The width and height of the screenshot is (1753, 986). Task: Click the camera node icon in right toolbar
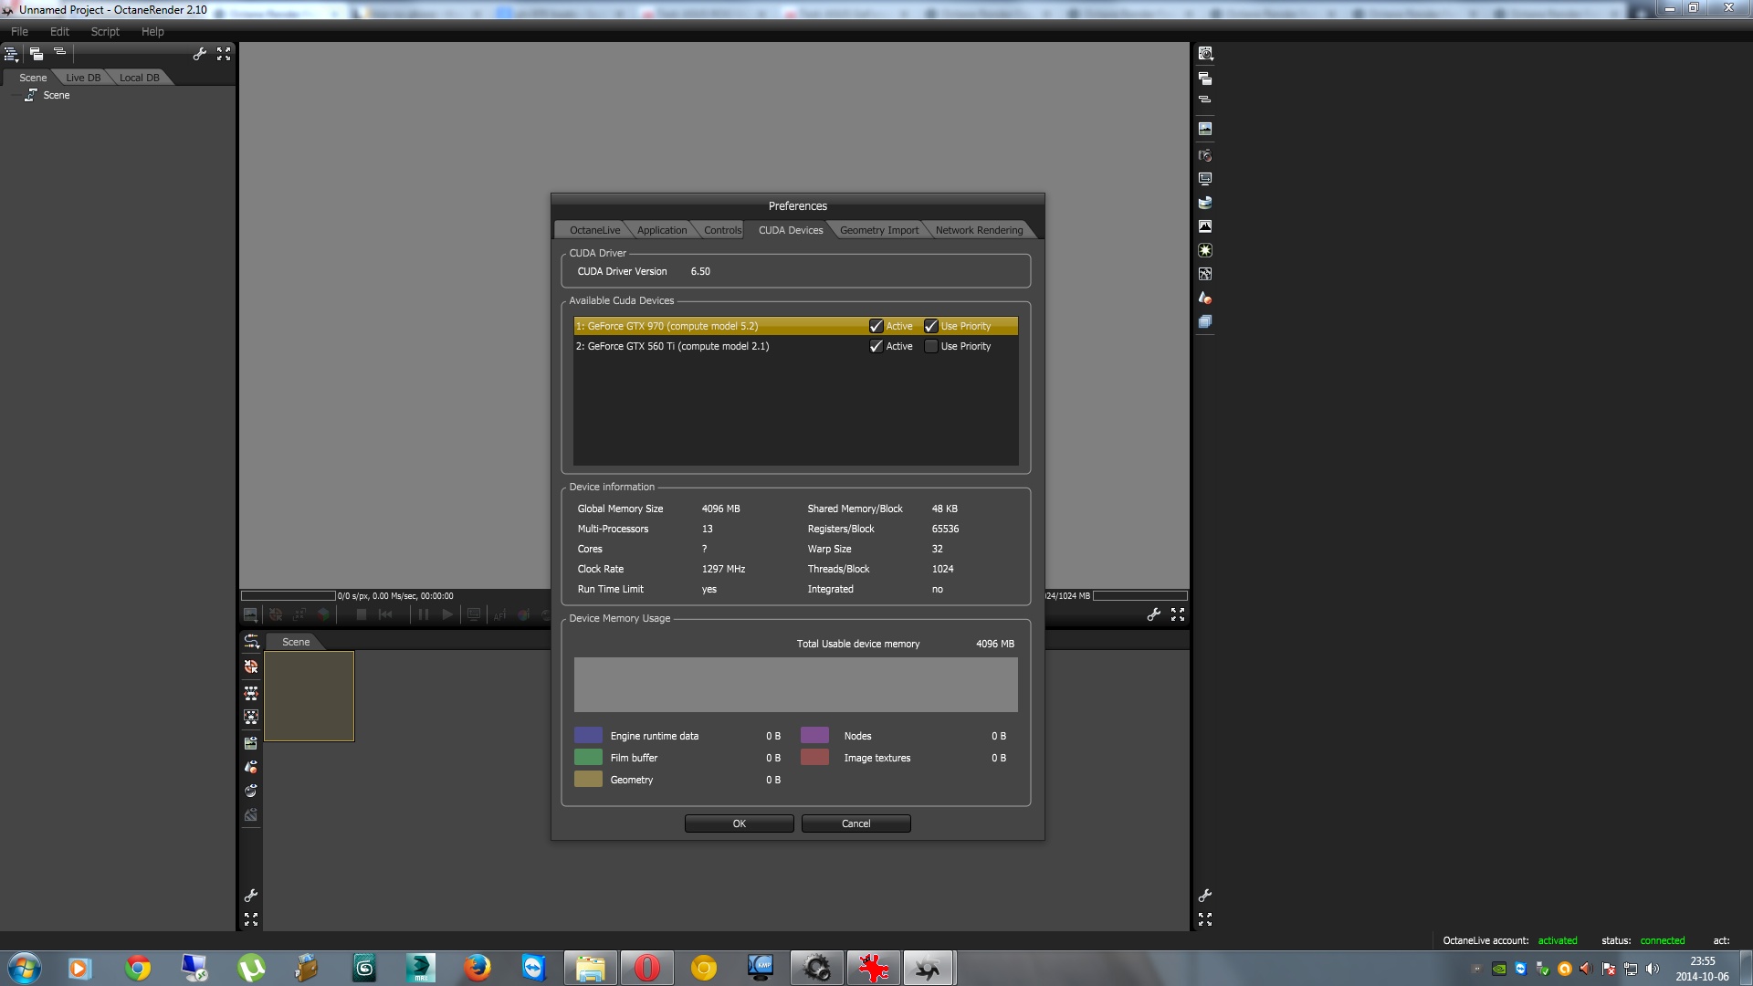click(1205, 155)
